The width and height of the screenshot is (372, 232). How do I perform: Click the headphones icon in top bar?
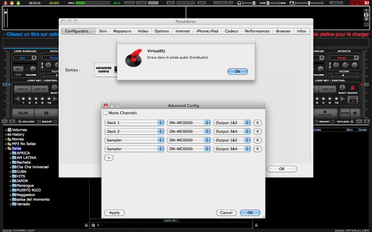pos(239,3)
